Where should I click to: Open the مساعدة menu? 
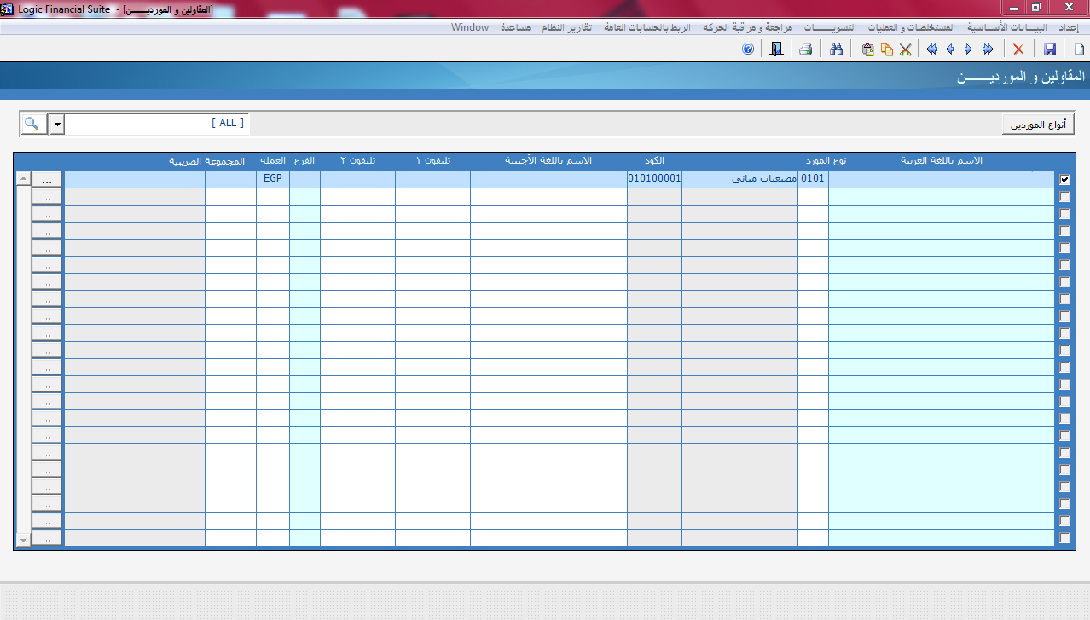[x=515, y=27]
